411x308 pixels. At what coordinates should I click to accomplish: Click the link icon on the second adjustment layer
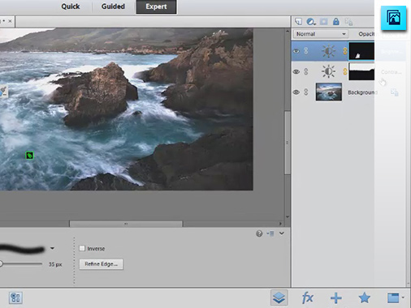pyautogui.click(x=306, y=71)
